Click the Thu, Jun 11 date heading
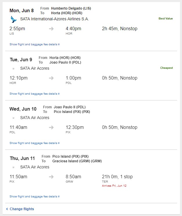The width and height of the screenshot is (182, 216). (x=22, y=159)
